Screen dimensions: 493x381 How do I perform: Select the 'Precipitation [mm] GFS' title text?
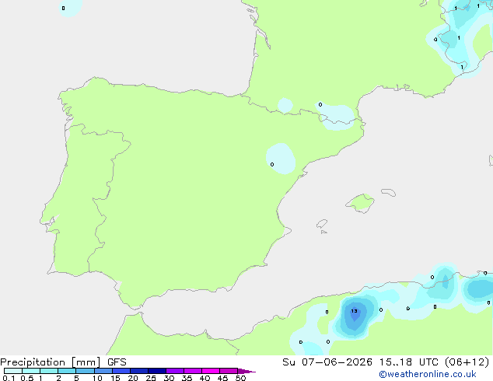[63, 362]
